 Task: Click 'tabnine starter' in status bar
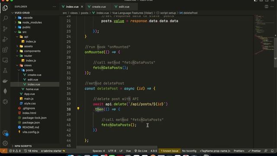coord(53,151)
